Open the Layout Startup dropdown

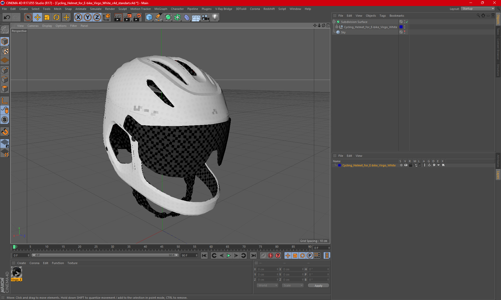pos(478,9)
